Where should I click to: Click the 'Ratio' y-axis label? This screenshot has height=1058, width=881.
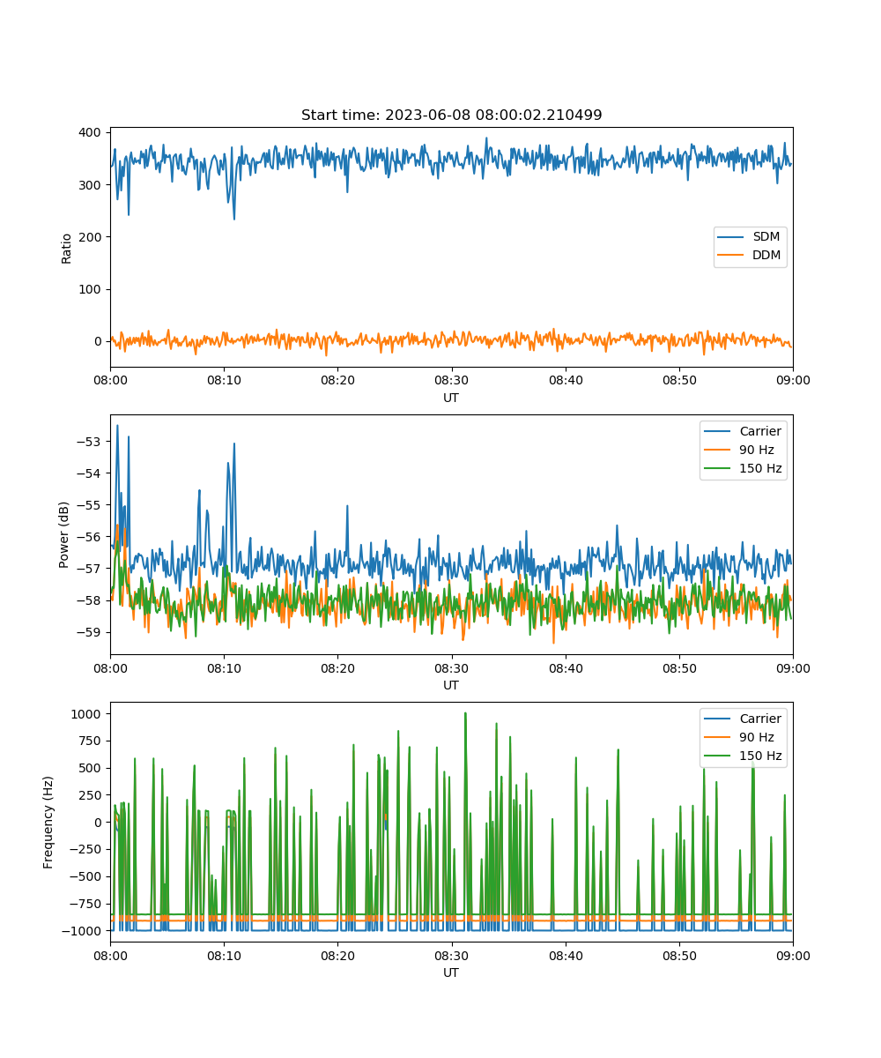[67, 248]
